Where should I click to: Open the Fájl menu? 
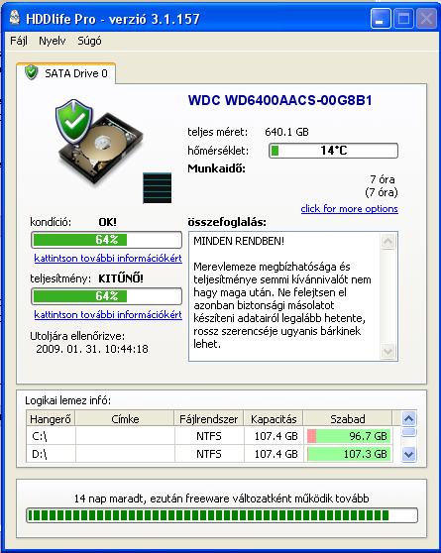pos(19,41)
